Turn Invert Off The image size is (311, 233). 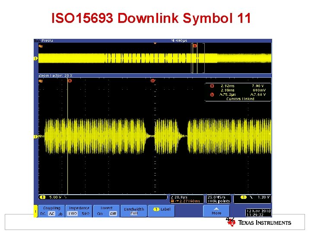coord(113,214)
